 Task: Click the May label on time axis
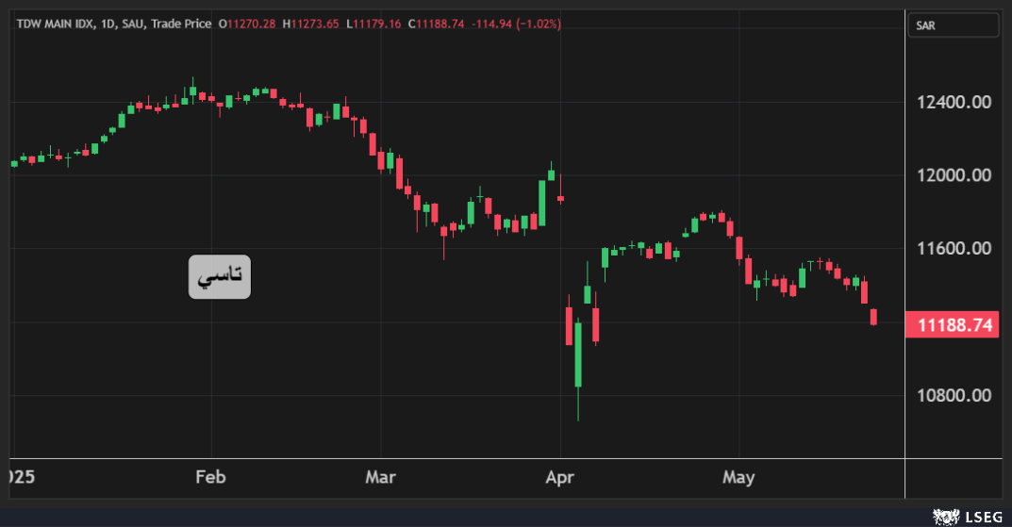point(738,477)
